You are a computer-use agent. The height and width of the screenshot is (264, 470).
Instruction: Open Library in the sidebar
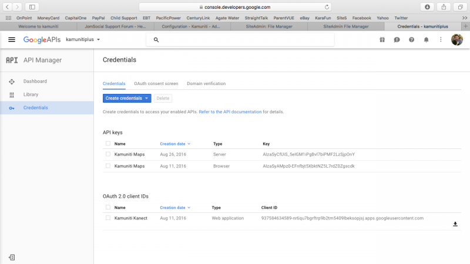[x=31, y=94]
